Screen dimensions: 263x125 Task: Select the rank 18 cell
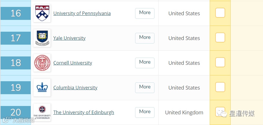pyautogui.click(x=16, y=63)
